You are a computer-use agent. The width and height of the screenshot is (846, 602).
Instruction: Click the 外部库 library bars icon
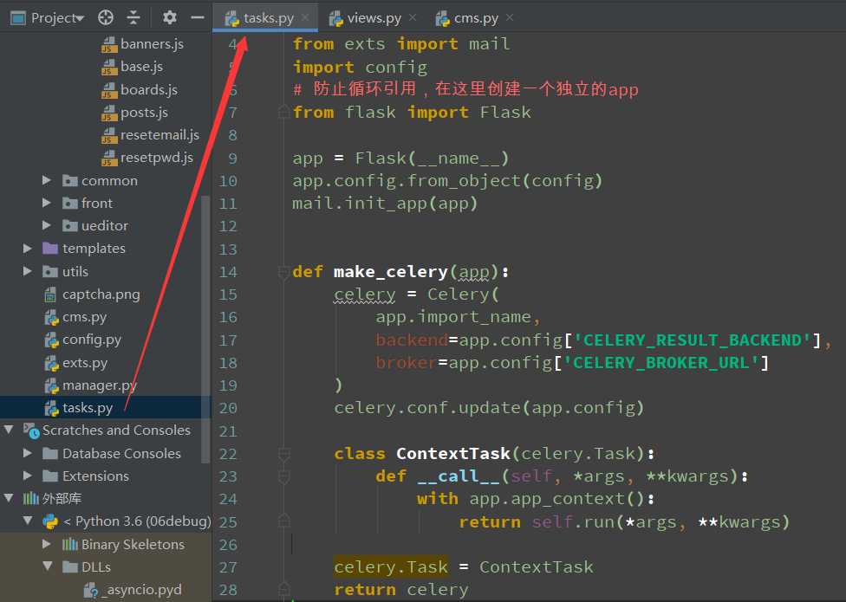pos(30,499)
